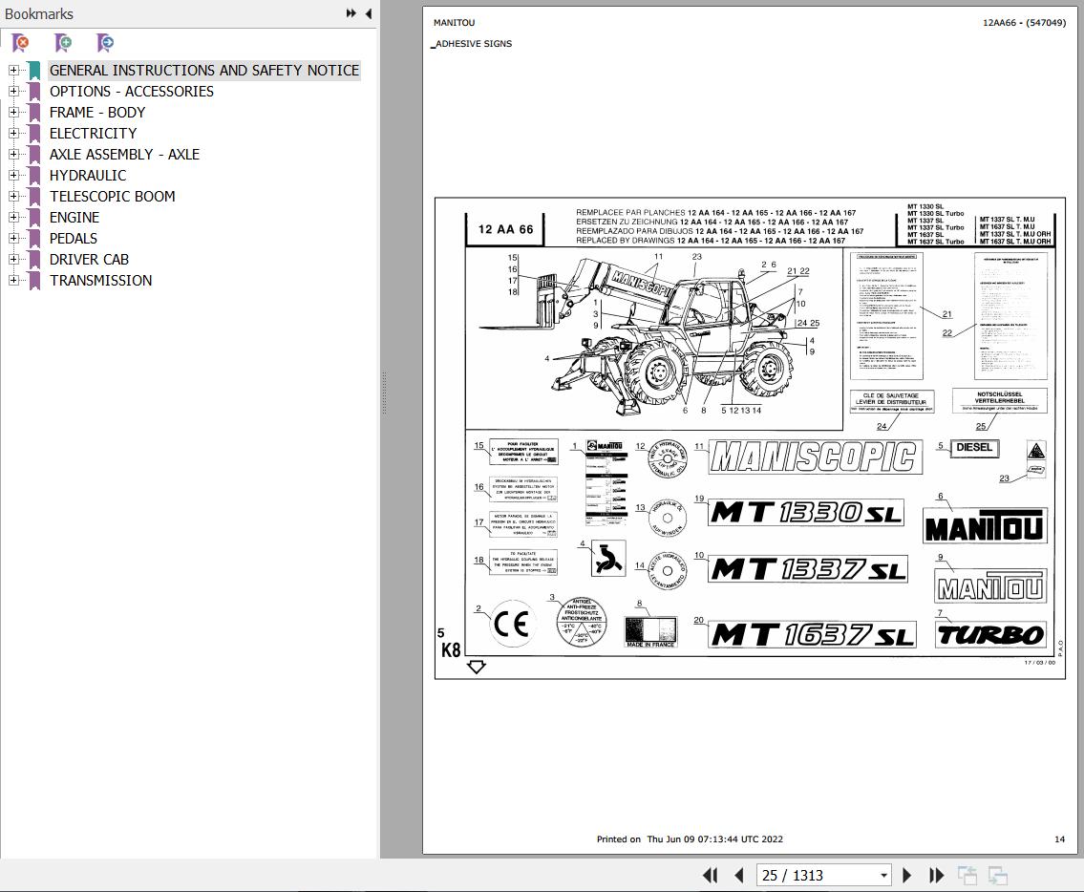Select the DRIVER CAB bookmark
The image size is (1084, 892).
point(89,260)
